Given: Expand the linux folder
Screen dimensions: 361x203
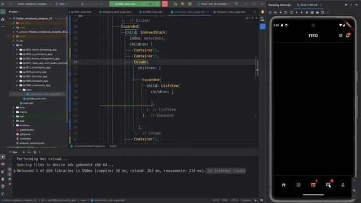Looking at the screenshot, I should point(14,108).
